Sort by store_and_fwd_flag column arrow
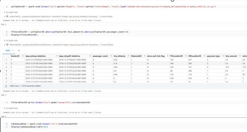 pyautogui.click(x=167, y=56)
